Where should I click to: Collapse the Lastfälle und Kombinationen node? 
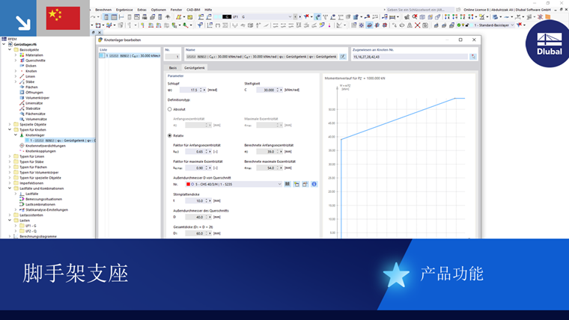(10, 188)
